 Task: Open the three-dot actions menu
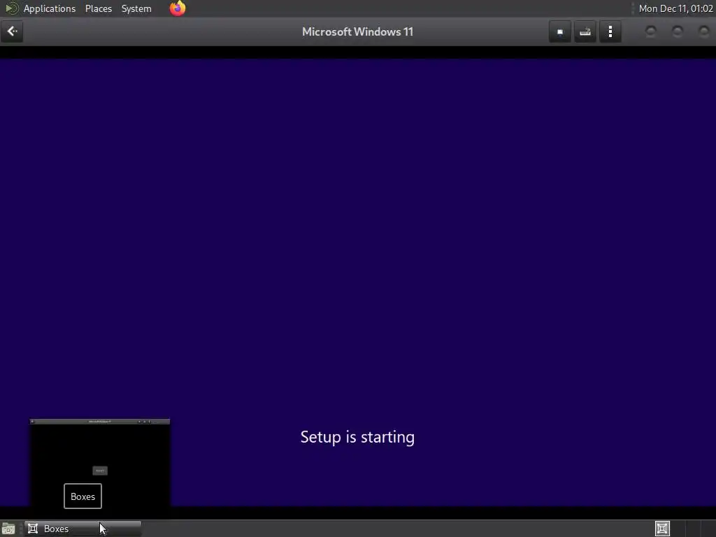[x=610, y=31]
